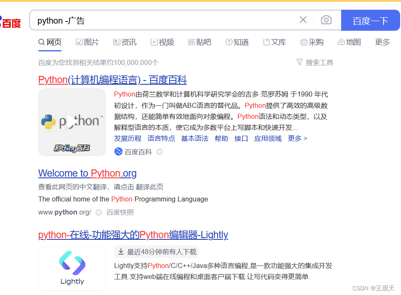The width and height of the screenshot is (401, 295).
Task: Click the 百度一下 search button
Action: (x=370, y=21)
